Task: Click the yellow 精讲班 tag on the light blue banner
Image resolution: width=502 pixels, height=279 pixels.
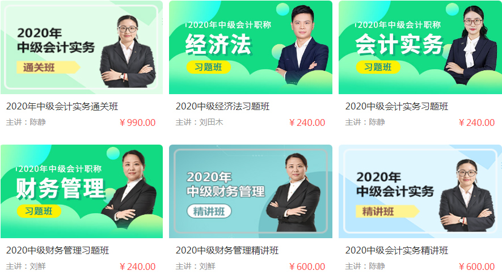Action: [x=387, y=212]
